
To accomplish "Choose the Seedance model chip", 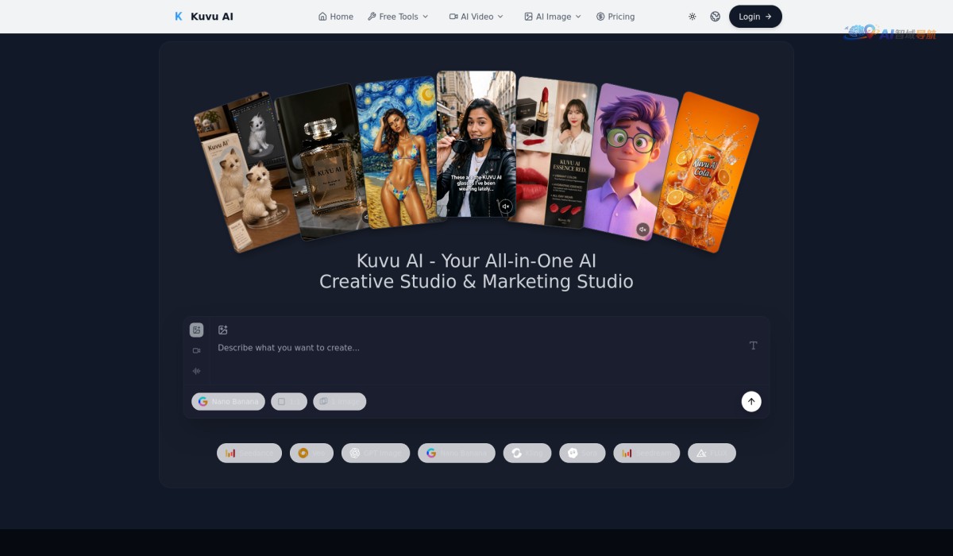I will [249, 453].
